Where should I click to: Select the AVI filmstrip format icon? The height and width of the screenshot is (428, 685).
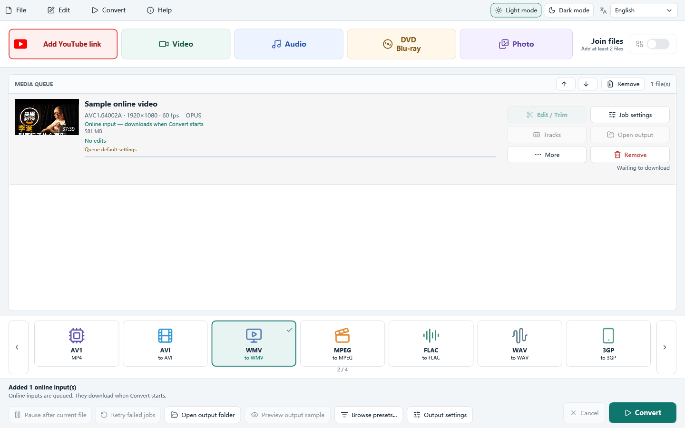(165, 336)
